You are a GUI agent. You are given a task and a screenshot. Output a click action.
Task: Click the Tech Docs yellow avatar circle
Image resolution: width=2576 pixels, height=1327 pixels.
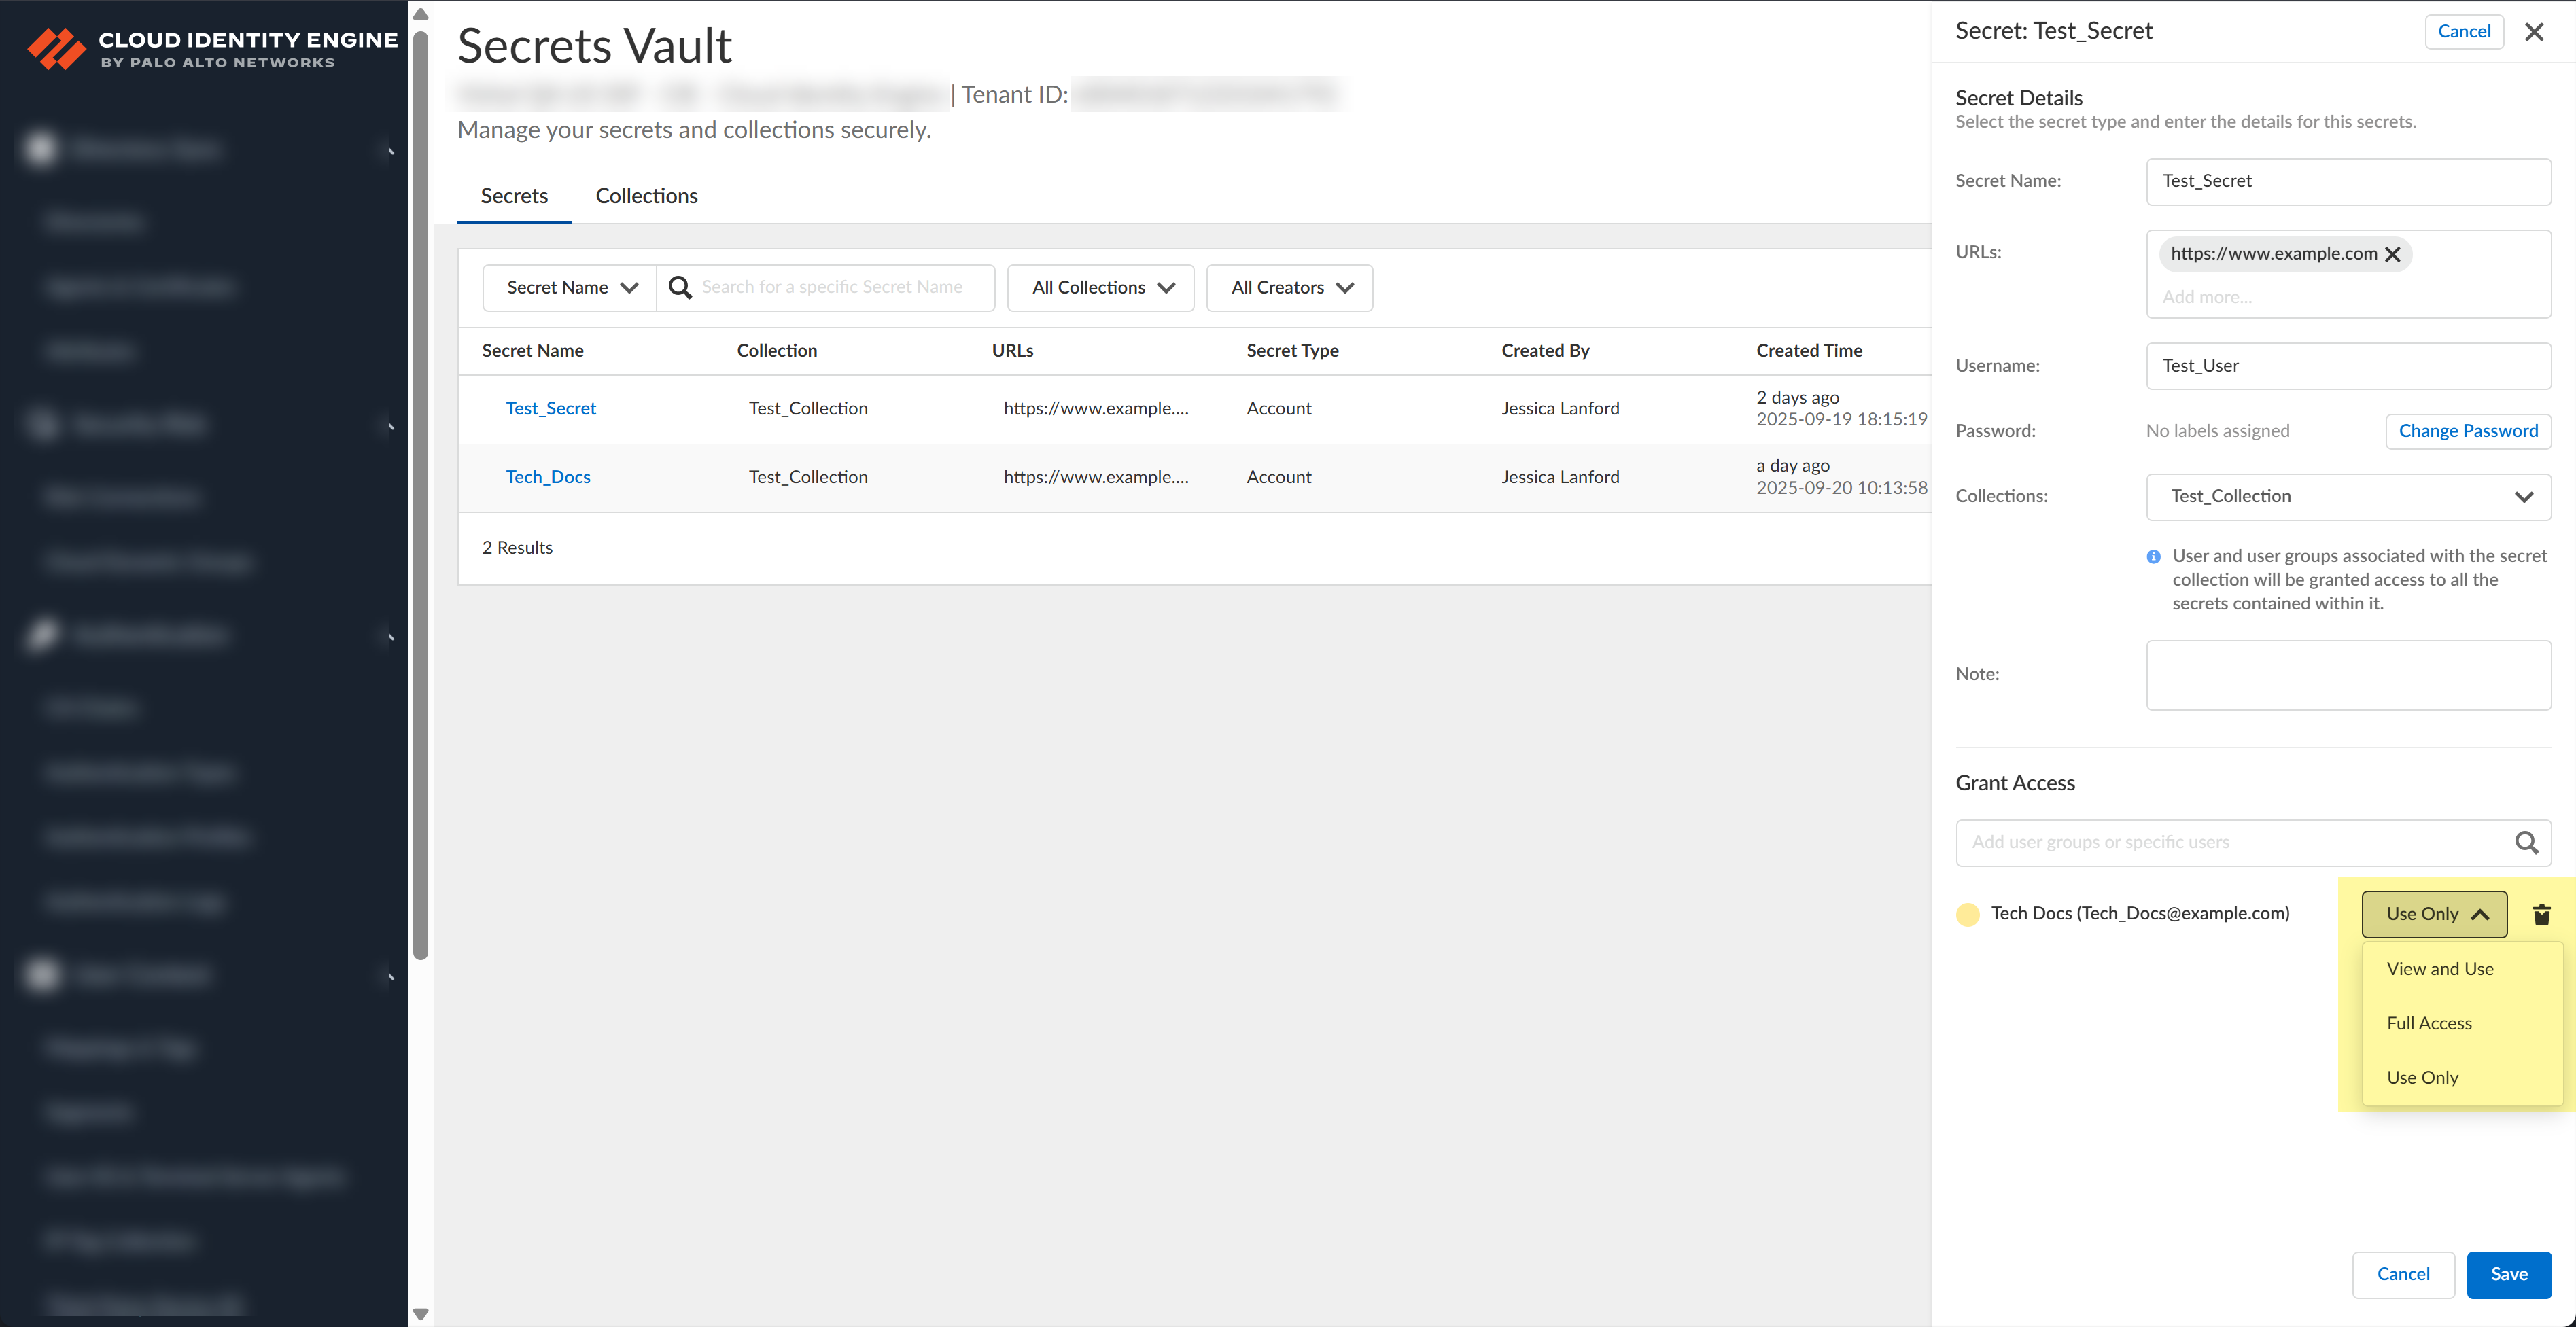[1967, 914]
